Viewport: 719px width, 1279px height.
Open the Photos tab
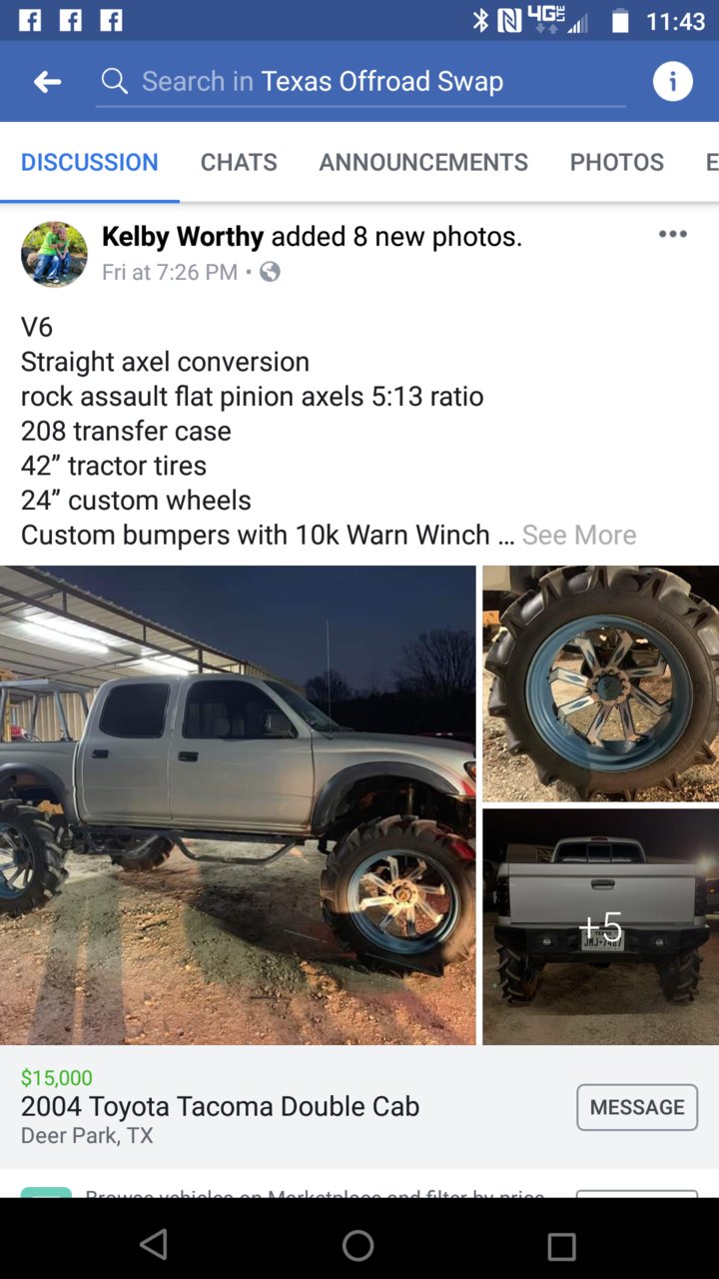617,162
